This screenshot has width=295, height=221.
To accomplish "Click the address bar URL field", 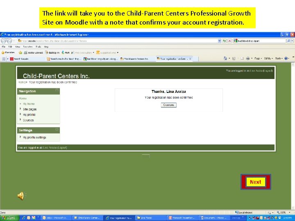I will (118, 41).
